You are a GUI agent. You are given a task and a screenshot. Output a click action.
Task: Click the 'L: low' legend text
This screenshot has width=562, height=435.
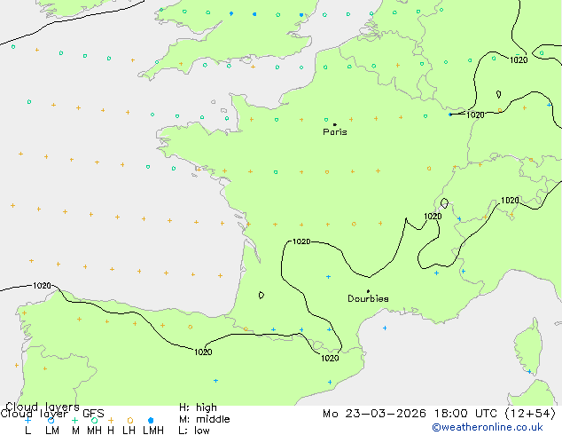pos(194,430)
